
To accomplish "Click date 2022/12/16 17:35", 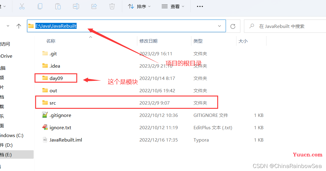I will pos(159,140).
